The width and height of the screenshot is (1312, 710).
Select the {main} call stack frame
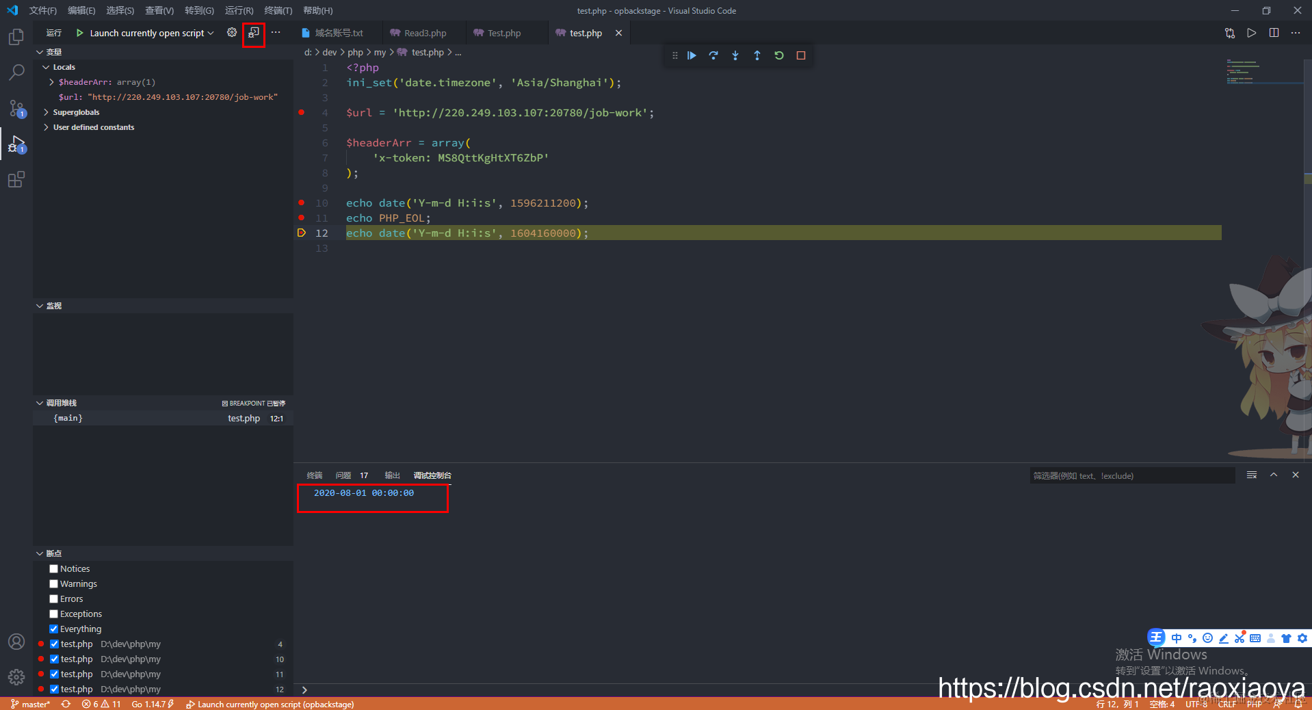163,418
